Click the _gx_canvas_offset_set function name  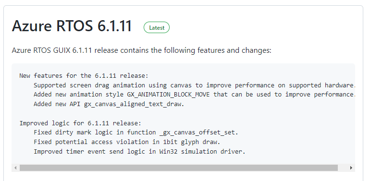197,133
